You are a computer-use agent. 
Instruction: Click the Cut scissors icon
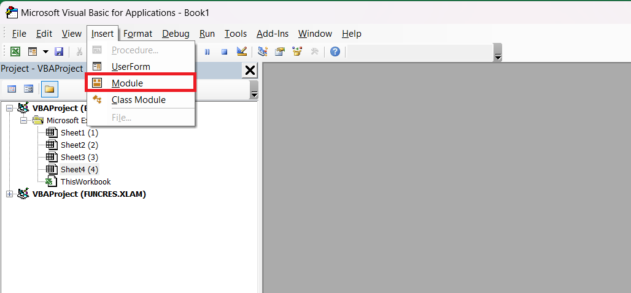tap(79, 51)
